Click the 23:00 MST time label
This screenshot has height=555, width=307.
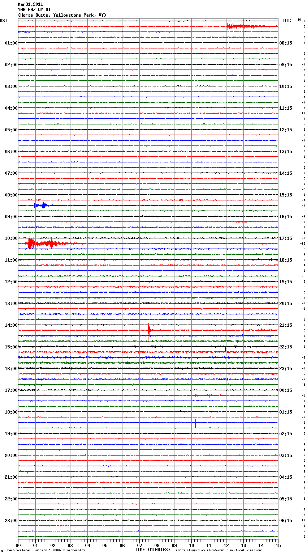point(11,521)
